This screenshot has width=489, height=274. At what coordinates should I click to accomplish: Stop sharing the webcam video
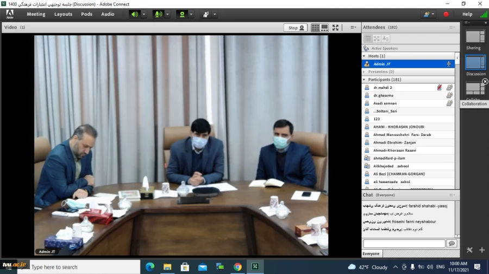point(296,28)
